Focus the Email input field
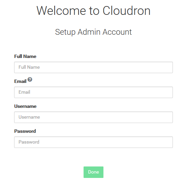The height and width of the screenshot is (184, 187). pos(93,92)
